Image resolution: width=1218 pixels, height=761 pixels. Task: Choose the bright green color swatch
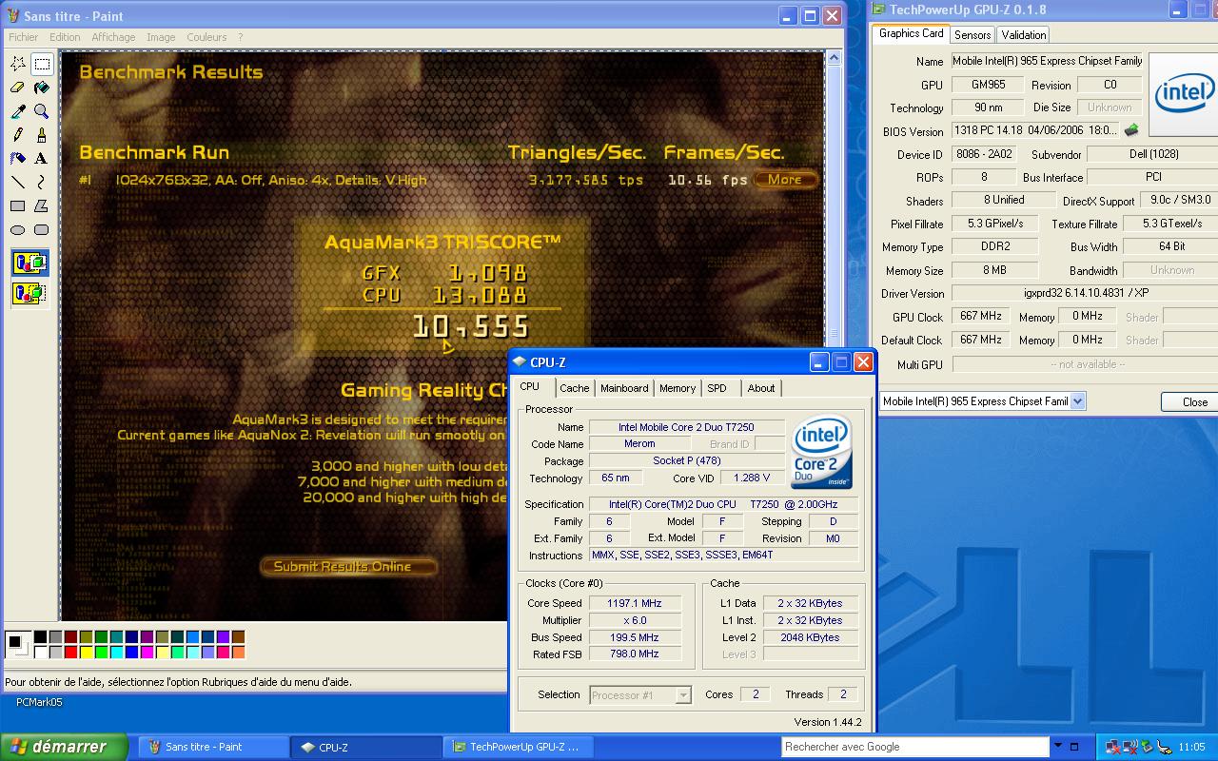click(x=101, y=652)
